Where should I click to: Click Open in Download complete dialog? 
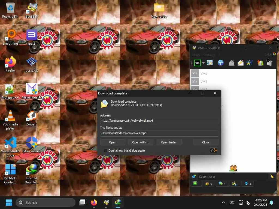tap(113, 142)
